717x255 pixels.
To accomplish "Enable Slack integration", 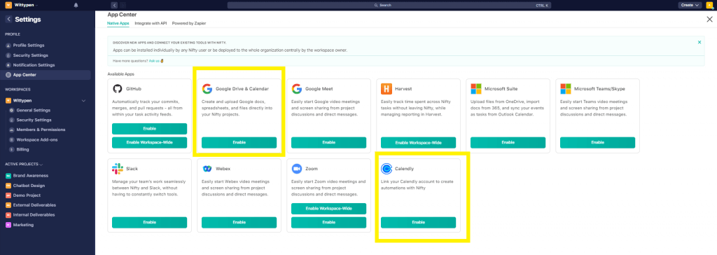I will pyautogui.click(x=150, y=223).
